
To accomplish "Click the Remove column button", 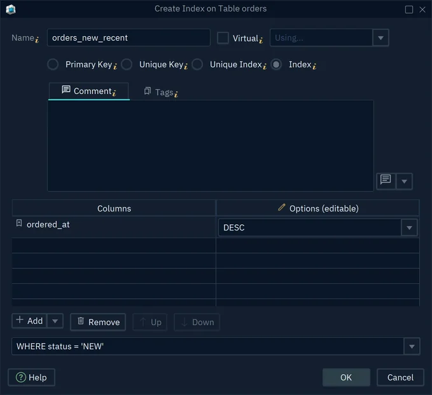I will point(98,322).
